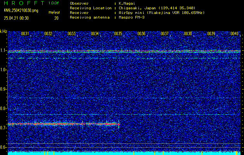The width and height of the screenshot is (244, 155).
Task: Select receiver text AirSpy mini
Action: click(x=132, y=13)
